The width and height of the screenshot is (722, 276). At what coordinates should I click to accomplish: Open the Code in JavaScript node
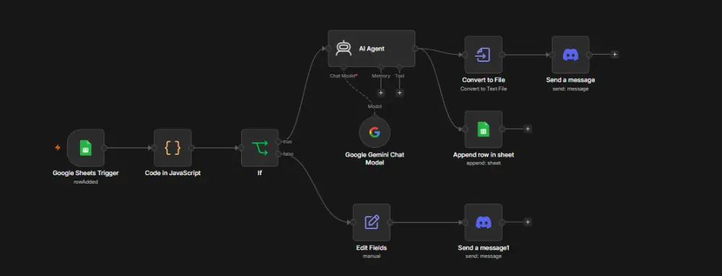(173, 148)
